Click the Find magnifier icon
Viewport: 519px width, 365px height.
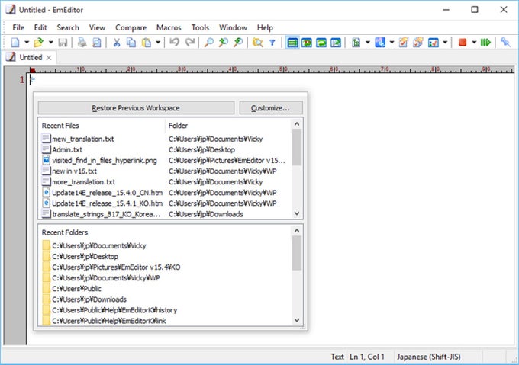pos(208,42)
